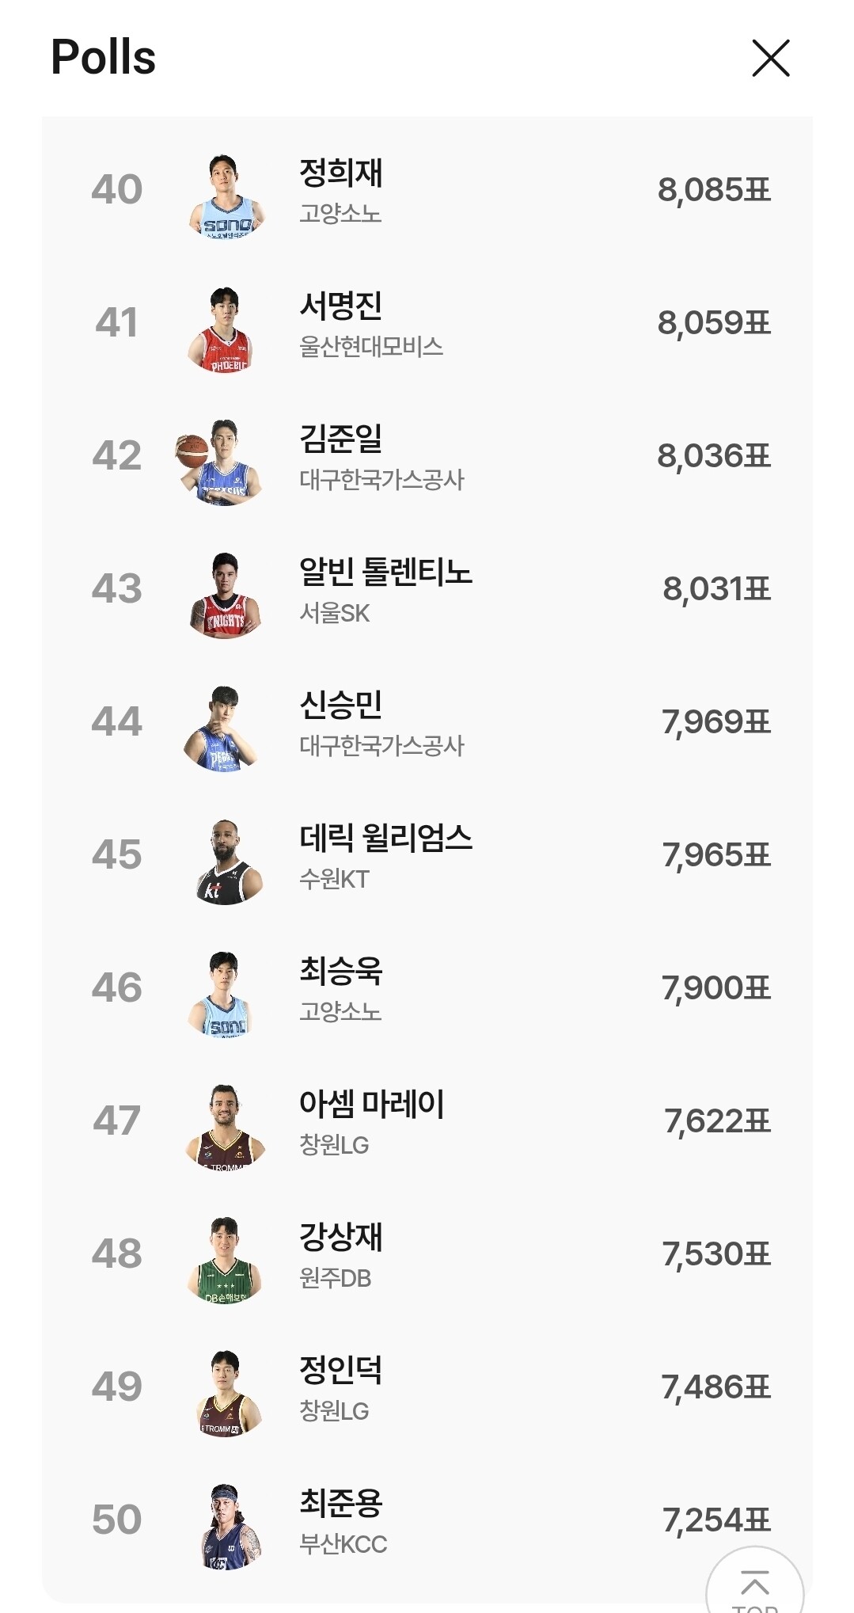Tap 서명진's player photo

pyautogui.click(x=223, y=329)
